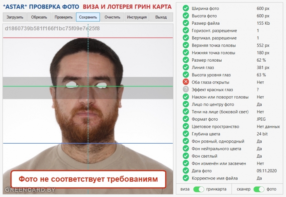Click the red X icon beside Оба глаза открыты
This screenshot has width=286, height=197.
pos(186,82)
